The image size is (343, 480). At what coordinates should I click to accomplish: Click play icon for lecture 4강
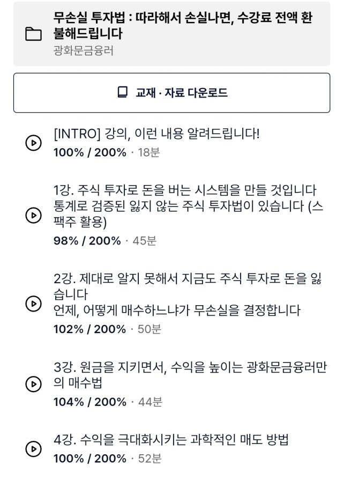(x=33, y=449)
